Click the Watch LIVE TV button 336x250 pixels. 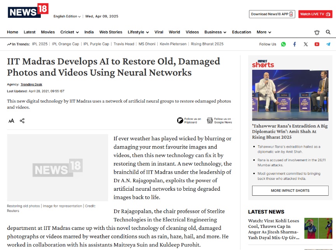click(315, 14)
